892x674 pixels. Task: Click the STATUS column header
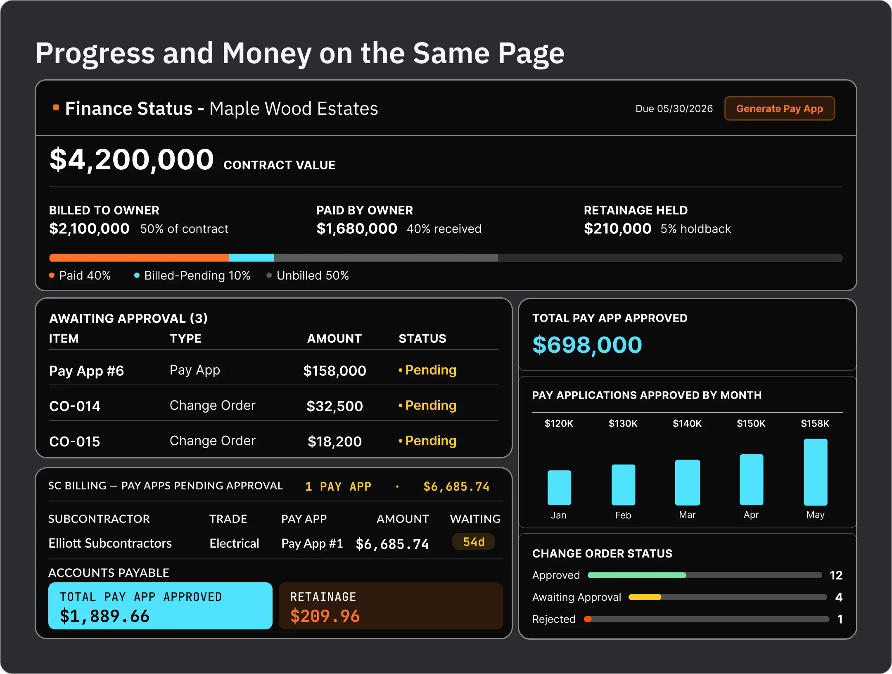(422, 339)
